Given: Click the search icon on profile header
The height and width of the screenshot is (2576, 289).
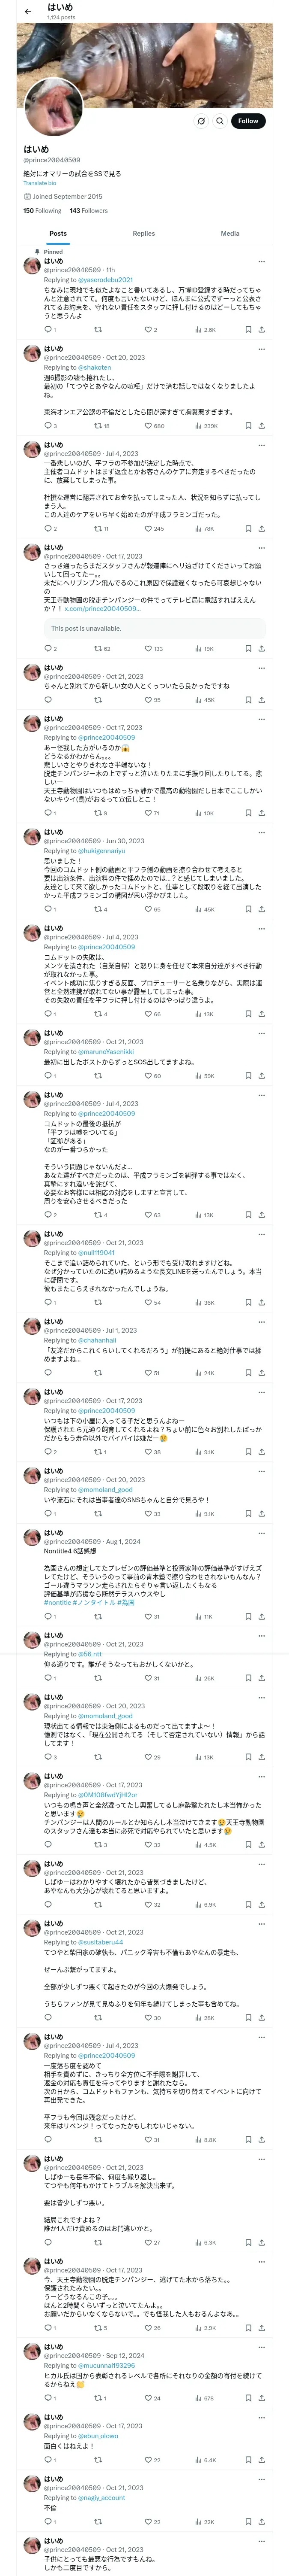Looking at the screenshot, I should [x=219, y=121].
